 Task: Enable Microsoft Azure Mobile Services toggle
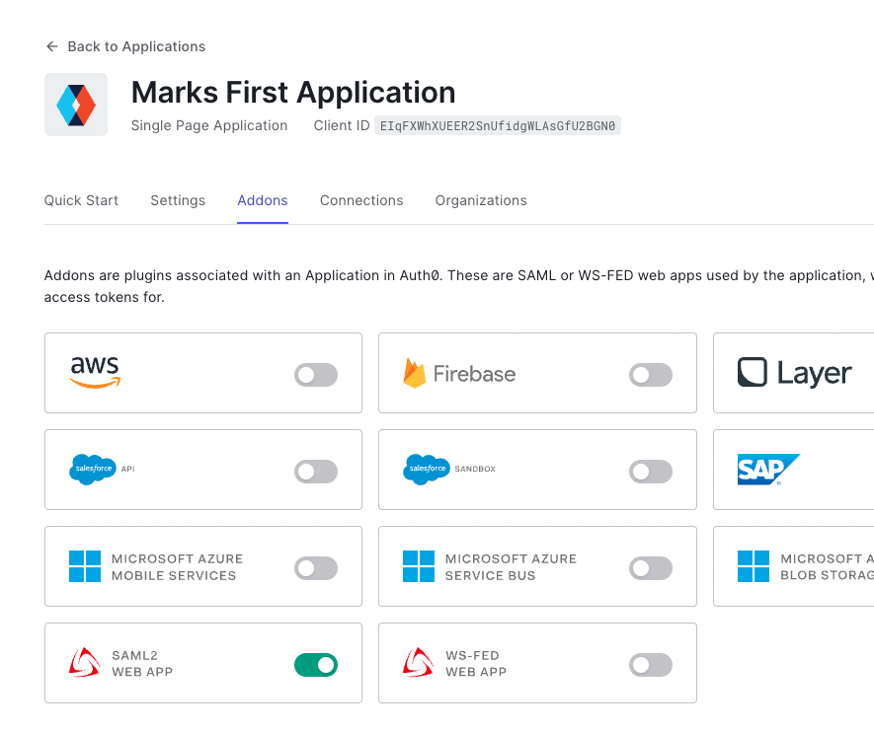click(x=316, y=568)
